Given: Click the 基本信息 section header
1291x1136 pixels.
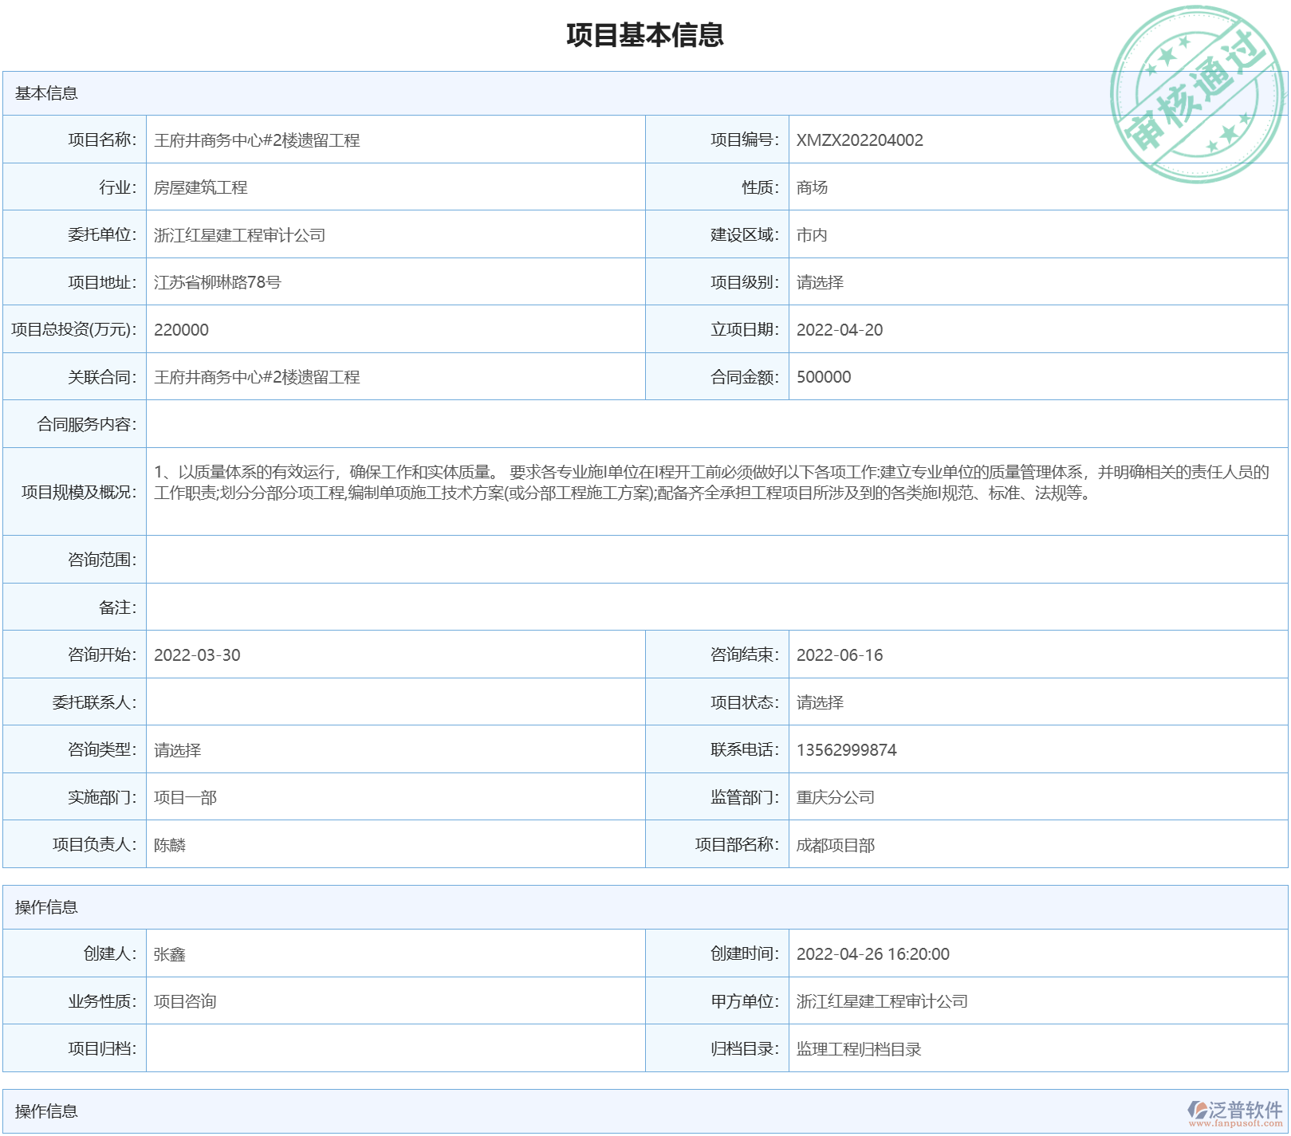Looking at the screenshot, I should (x=46, y=93).
